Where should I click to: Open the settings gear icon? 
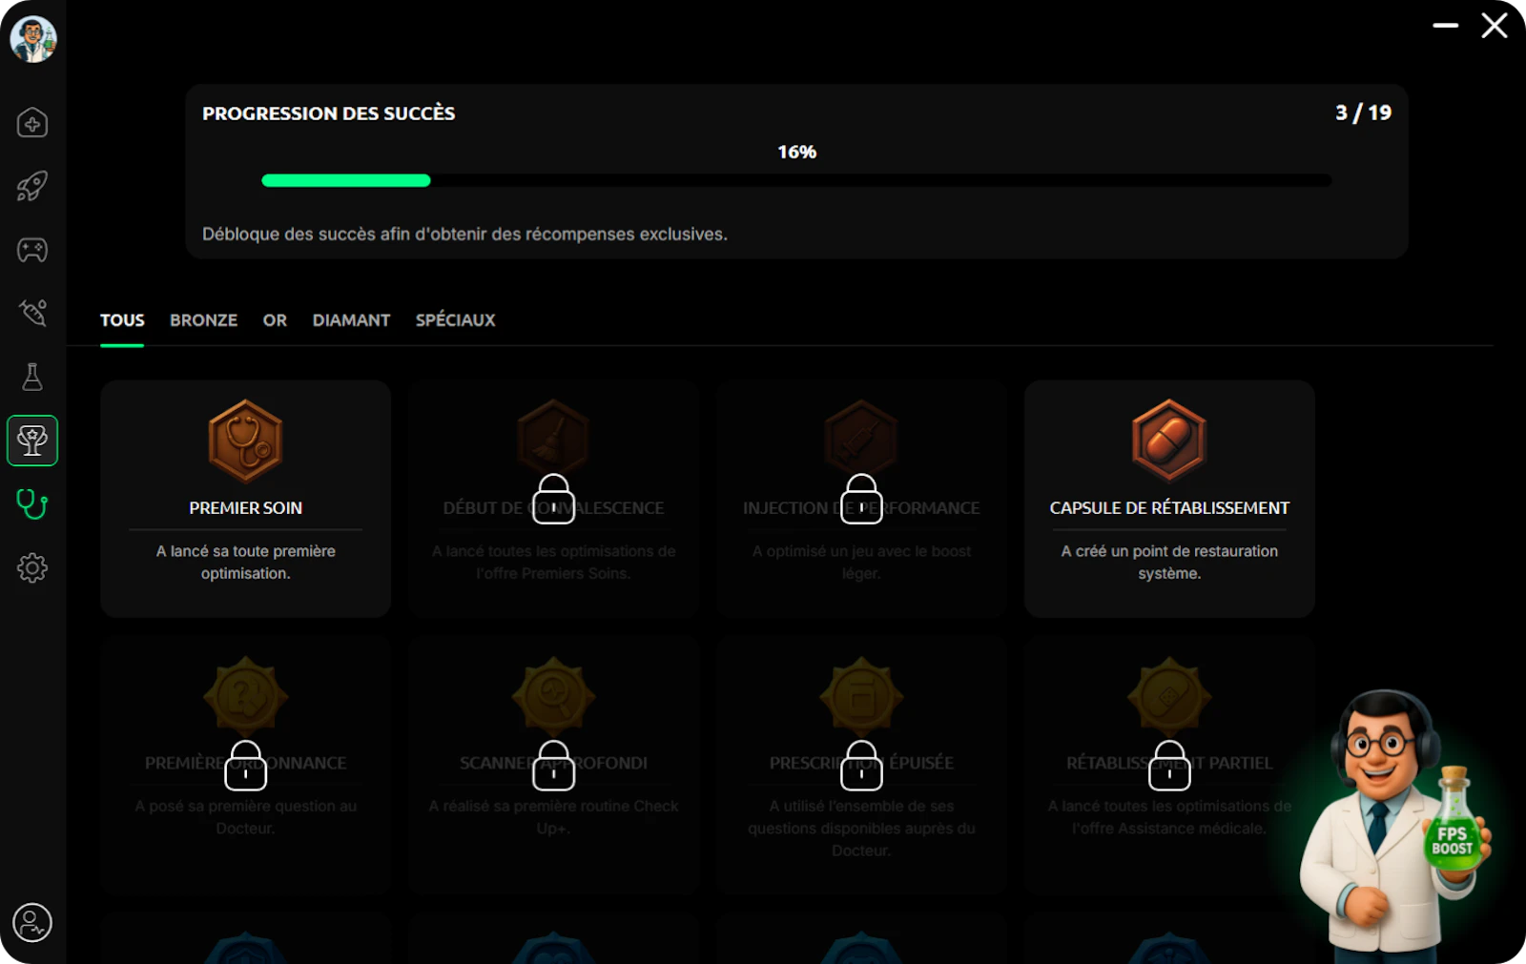(x=32, y=567)
